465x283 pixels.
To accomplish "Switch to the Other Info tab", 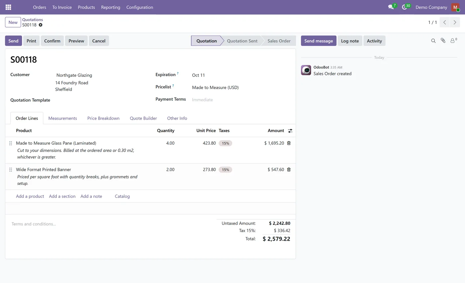I will point(177,118).
